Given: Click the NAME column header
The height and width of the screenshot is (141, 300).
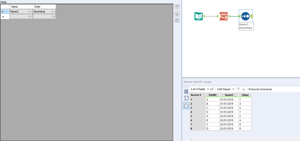Looking at the screenshot, I should click(x=212, y=95).
